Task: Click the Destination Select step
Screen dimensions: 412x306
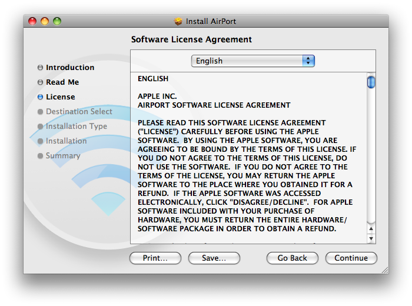Action: (x=79, y=112)
